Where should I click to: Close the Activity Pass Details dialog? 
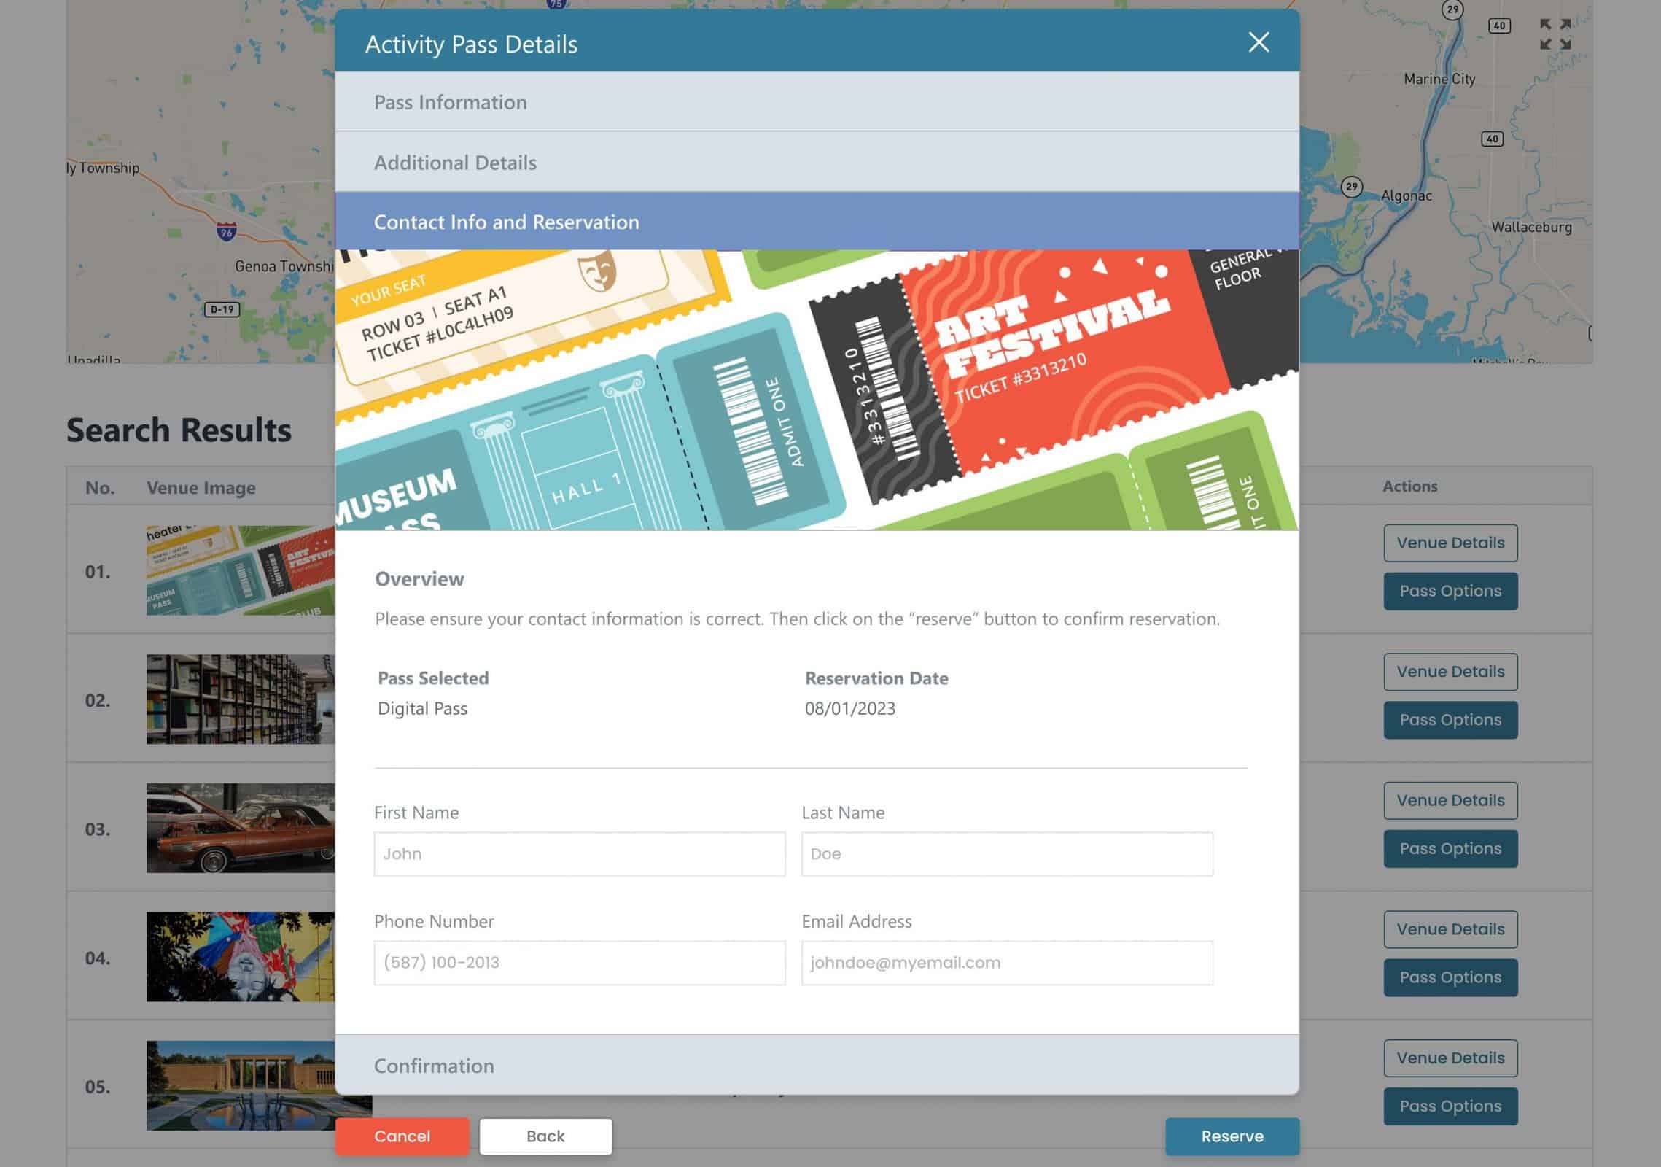coord(1259,42)
